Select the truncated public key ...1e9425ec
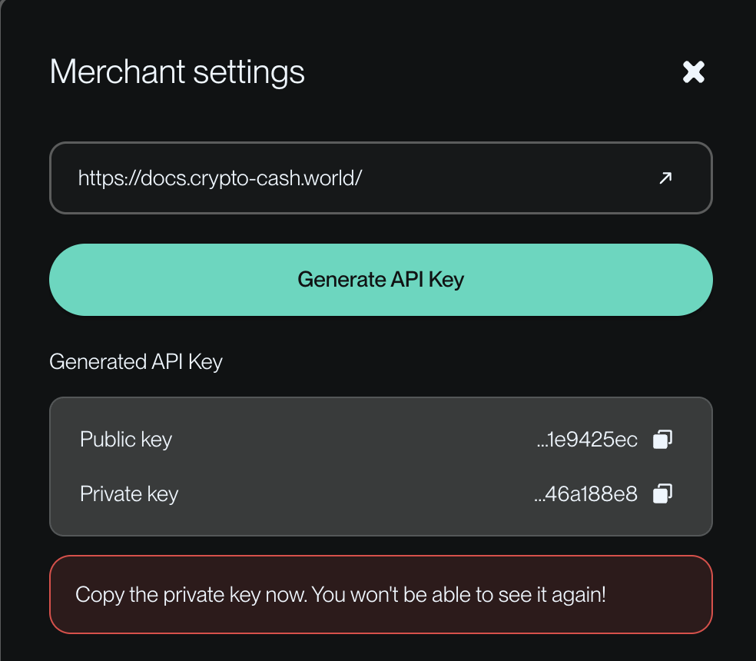756x661 pixels. [x=588, y=440]
